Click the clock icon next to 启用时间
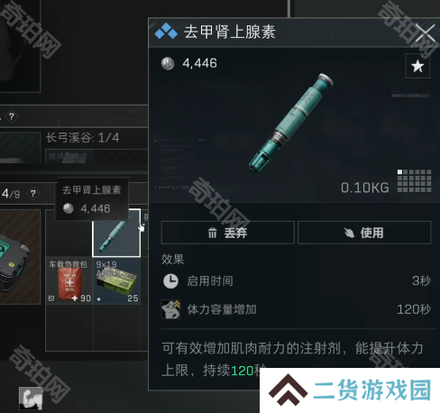The height and width of the screenshot is (413, 440). click(170, 281)
